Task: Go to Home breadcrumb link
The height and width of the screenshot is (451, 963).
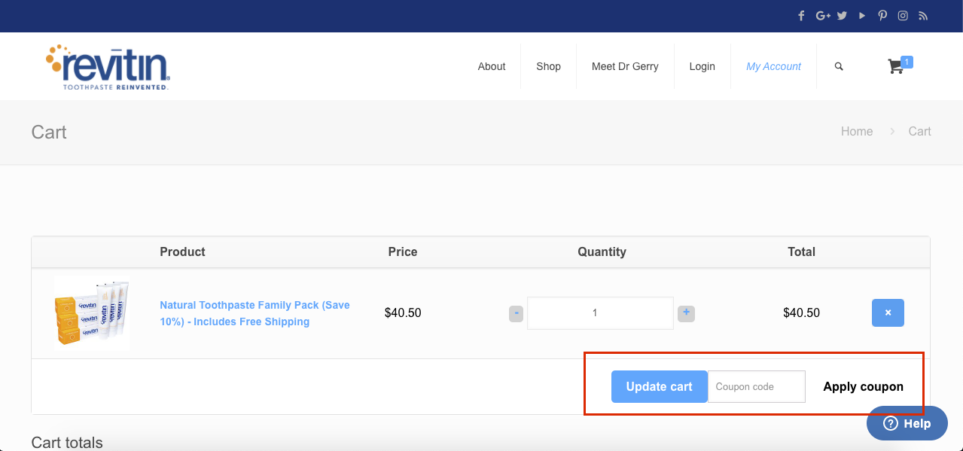Action: (857, 131)
